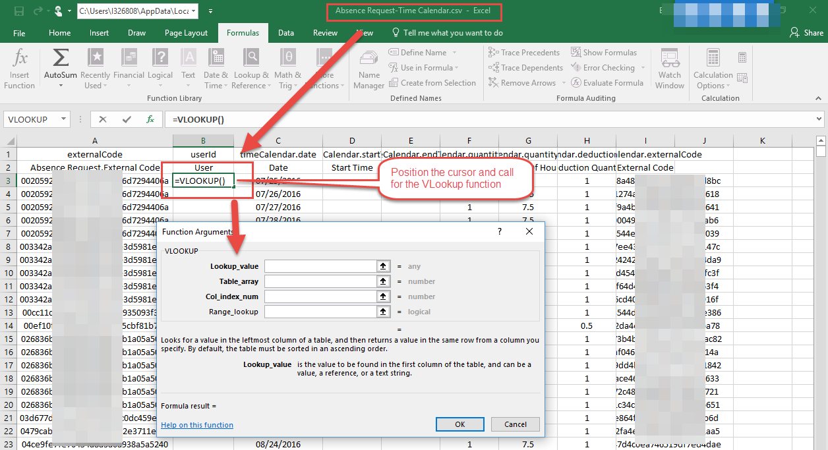Switch to the Review tab
Image resolution: width=828 pixels, height=450 pixels.
[x=326, y=33]
